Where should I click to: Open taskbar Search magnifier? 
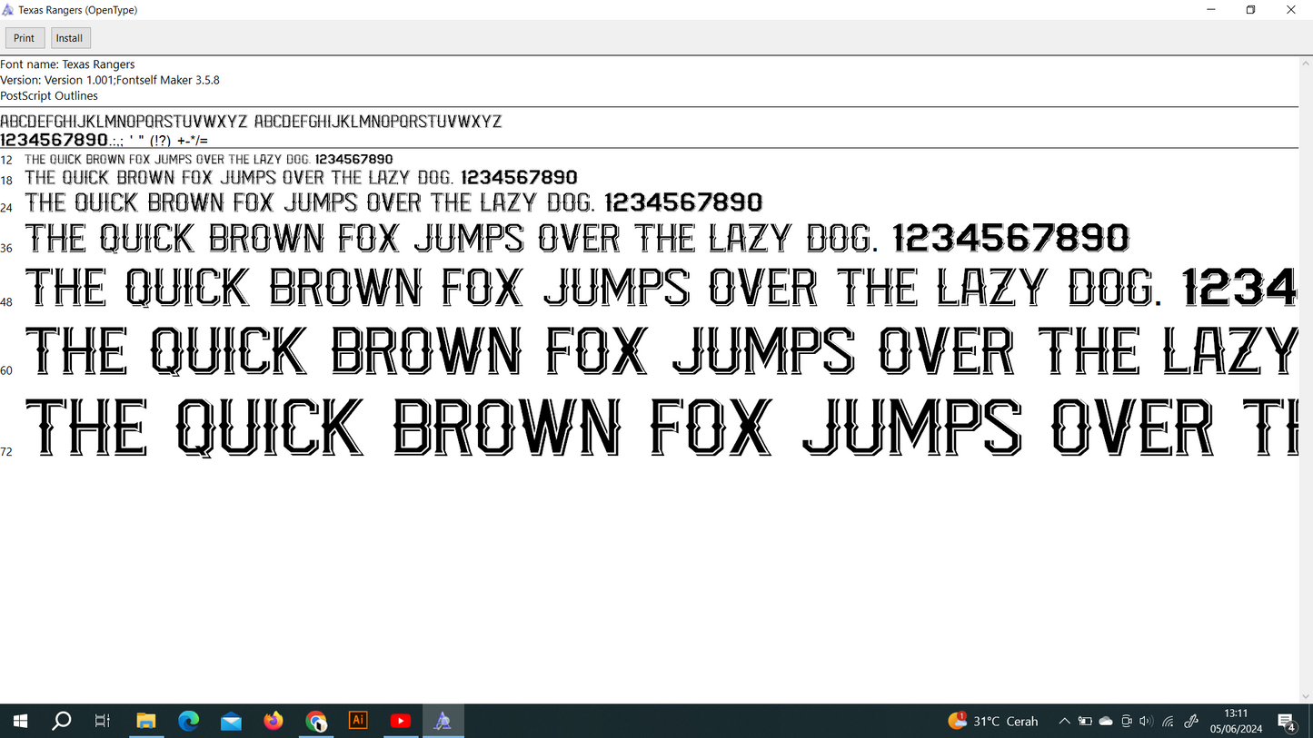[x=61, y=721]
